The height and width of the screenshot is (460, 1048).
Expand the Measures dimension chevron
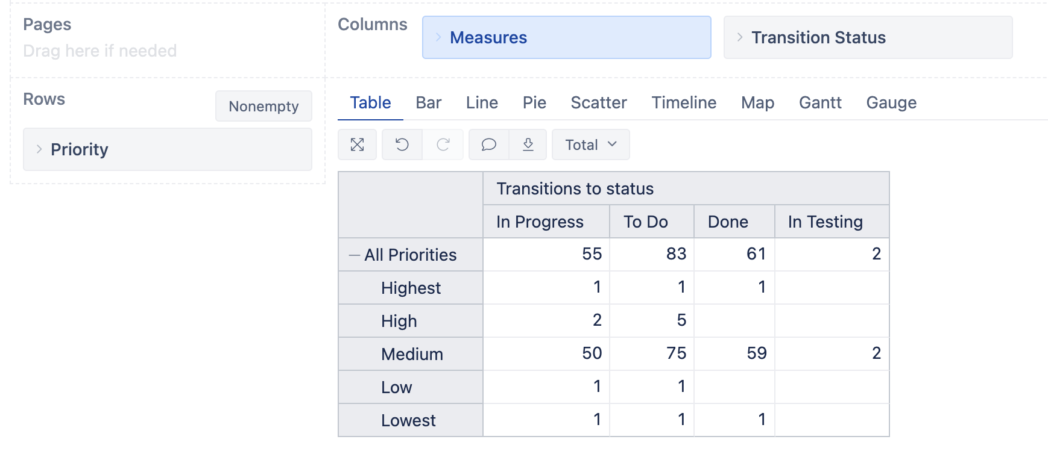click(x=438, y=37)
